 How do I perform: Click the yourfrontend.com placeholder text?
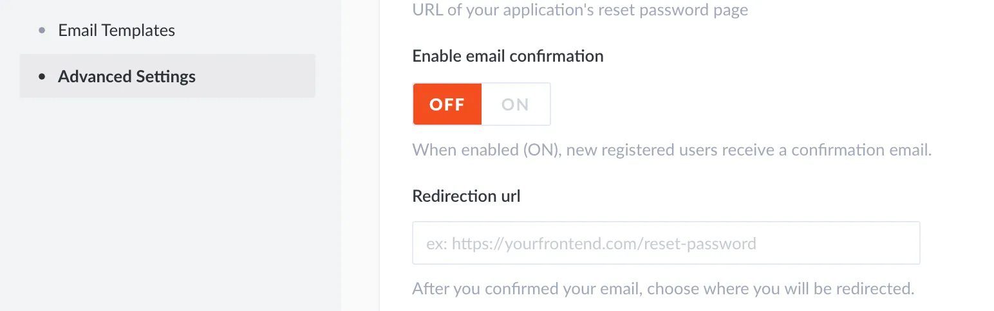(x=591, y=244)
